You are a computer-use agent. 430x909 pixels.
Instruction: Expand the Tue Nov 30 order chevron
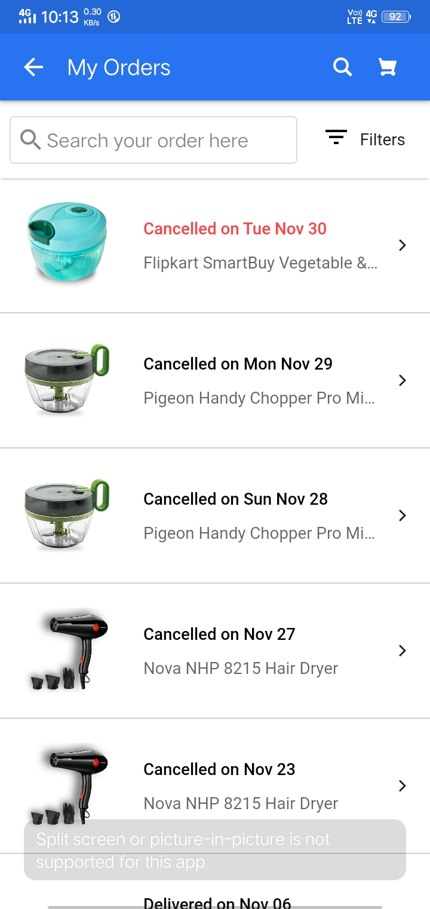click(403, 245)
